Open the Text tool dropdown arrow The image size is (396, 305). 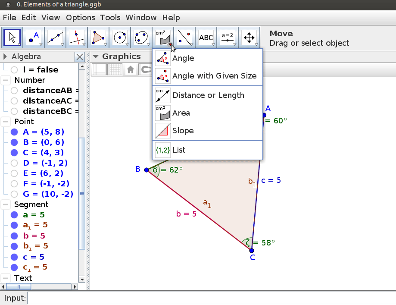(x=213, y=45)
